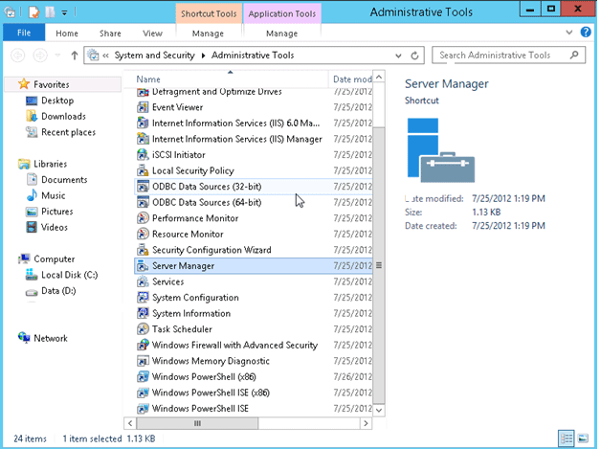The width and height of the screenshot is (601, 449).
Task: Open the File menu
Action: 24,33
